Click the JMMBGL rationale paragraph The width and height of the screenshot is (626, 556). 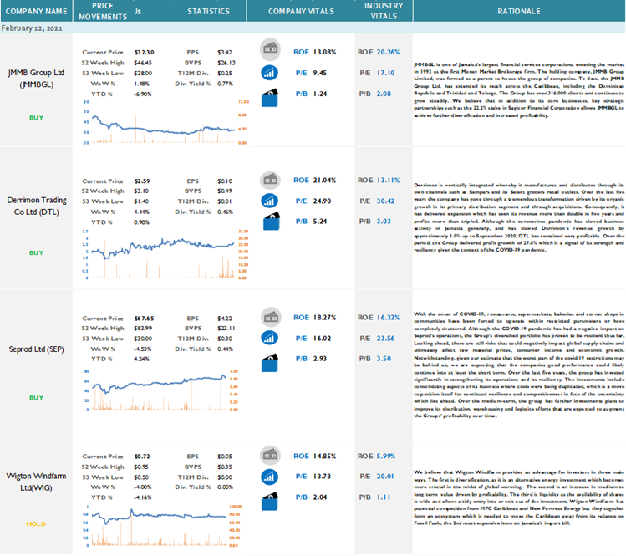click(x=519, y=89)
